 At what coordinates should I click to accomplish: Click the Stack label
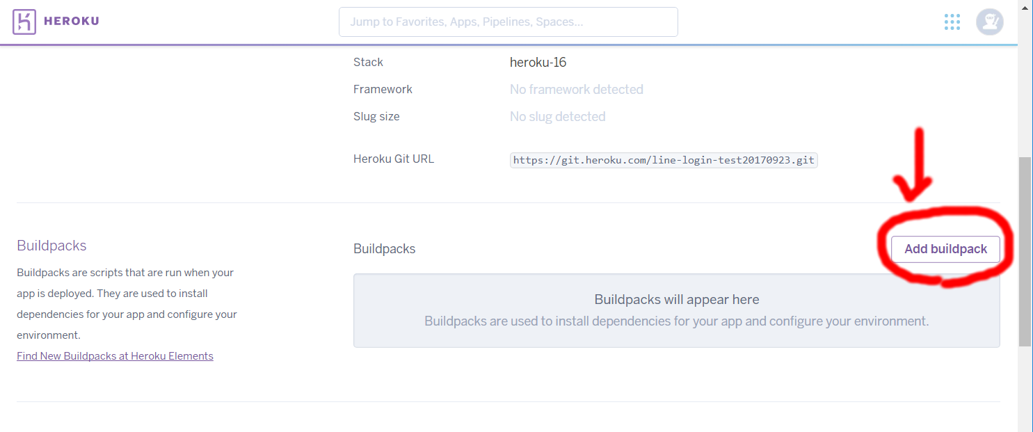pos(368,63)
